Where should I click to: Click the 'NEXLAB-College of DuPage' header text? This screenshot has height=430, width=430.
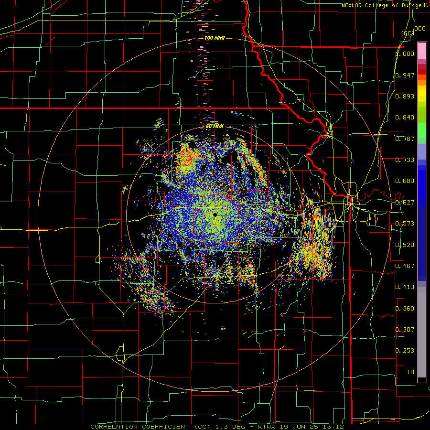coord(381,5)
